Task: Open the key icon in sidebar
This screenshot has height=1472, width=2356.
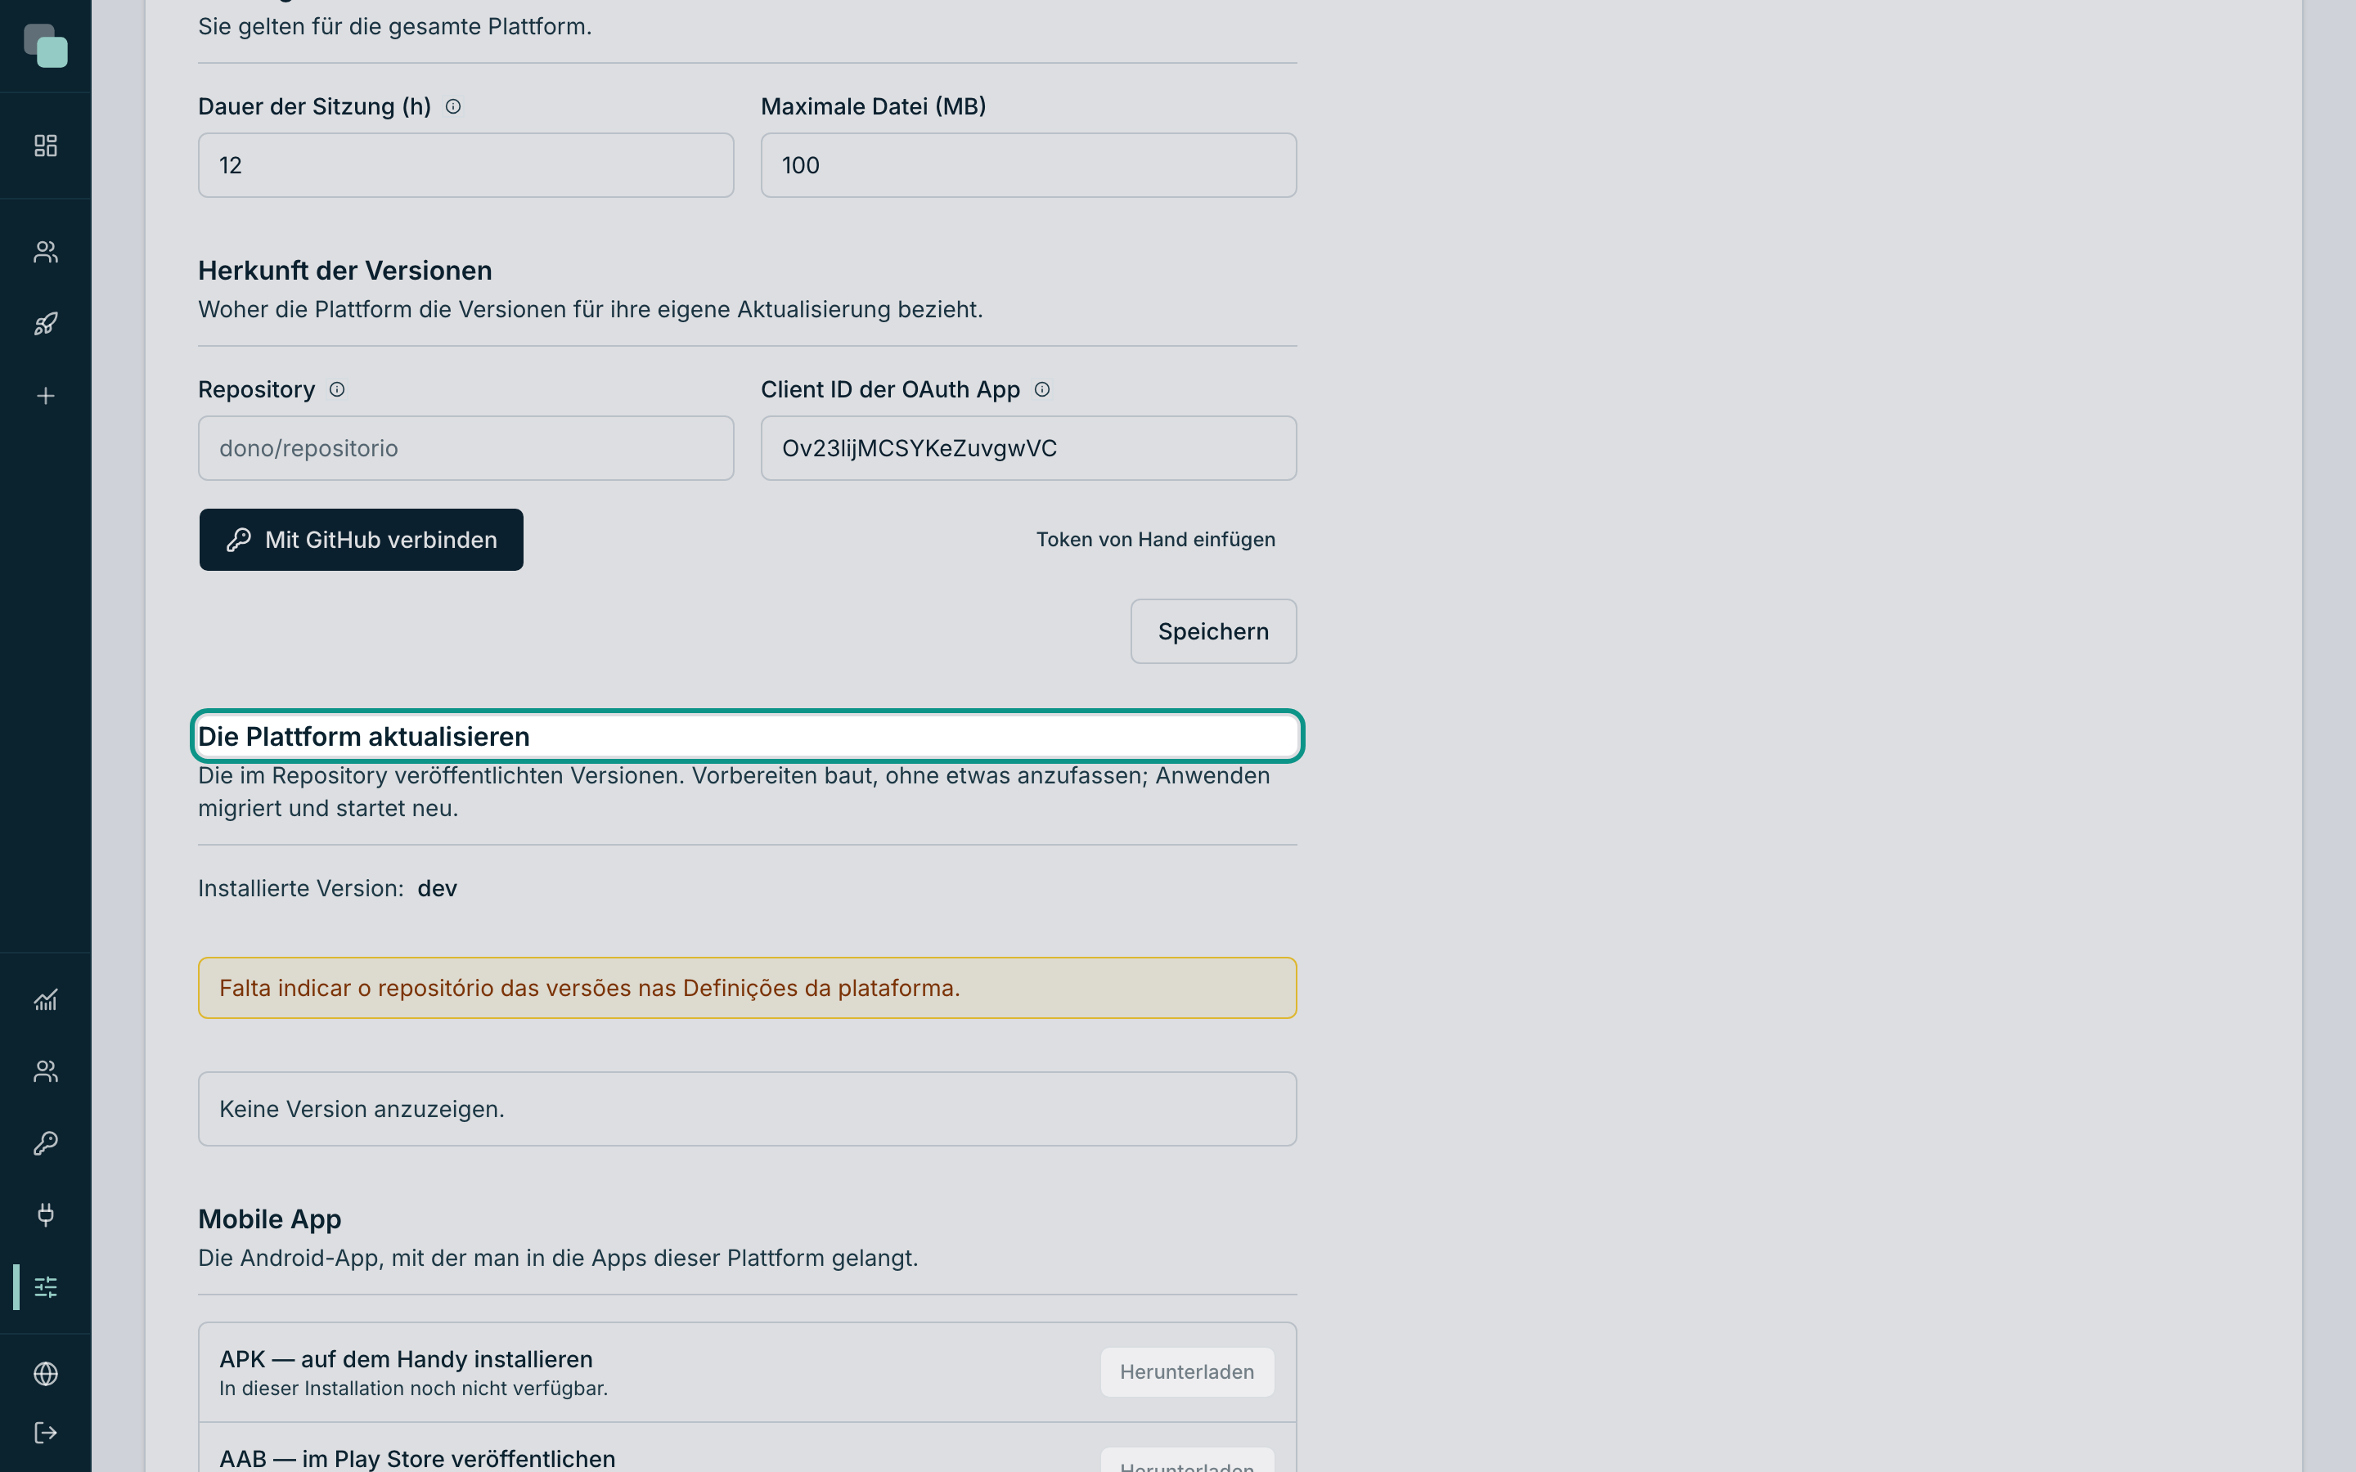Action: point(46,1143)
